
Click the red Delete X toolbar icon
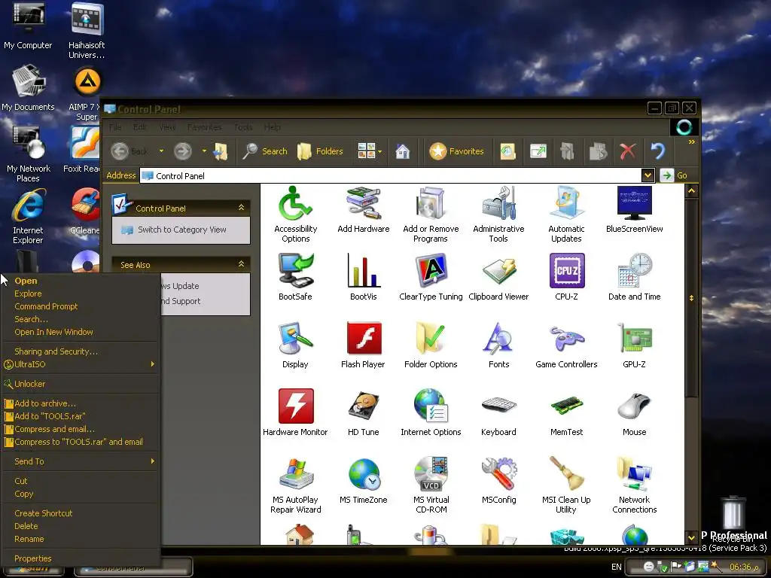click(x=627, y=151)
